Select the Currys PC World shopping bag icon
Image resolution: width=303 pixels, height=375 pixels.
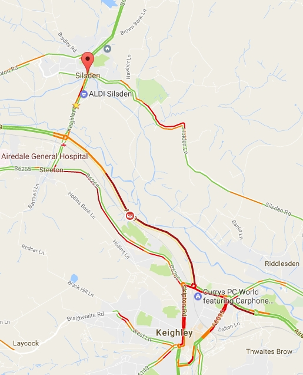(x=198, y=297)
